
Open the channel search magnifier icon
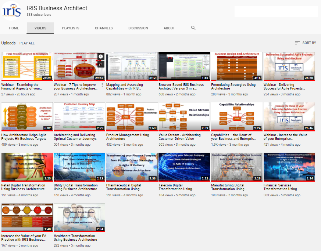193,28
